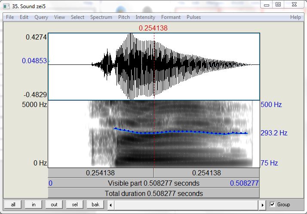Click the 'bak' zoom back button
Screen dimensions: 307x214
tap(95, 205)
